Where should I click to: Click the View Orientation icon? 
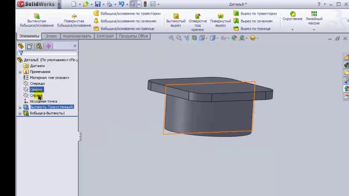coord(202,38)
